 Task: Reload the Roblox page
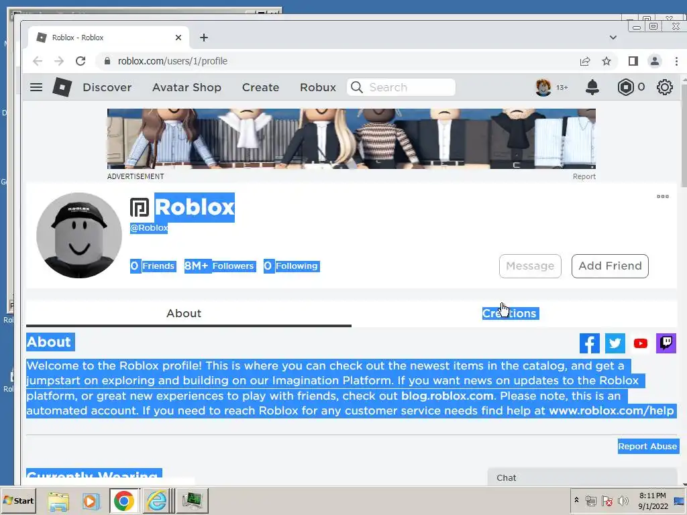[x=81, y=61]
